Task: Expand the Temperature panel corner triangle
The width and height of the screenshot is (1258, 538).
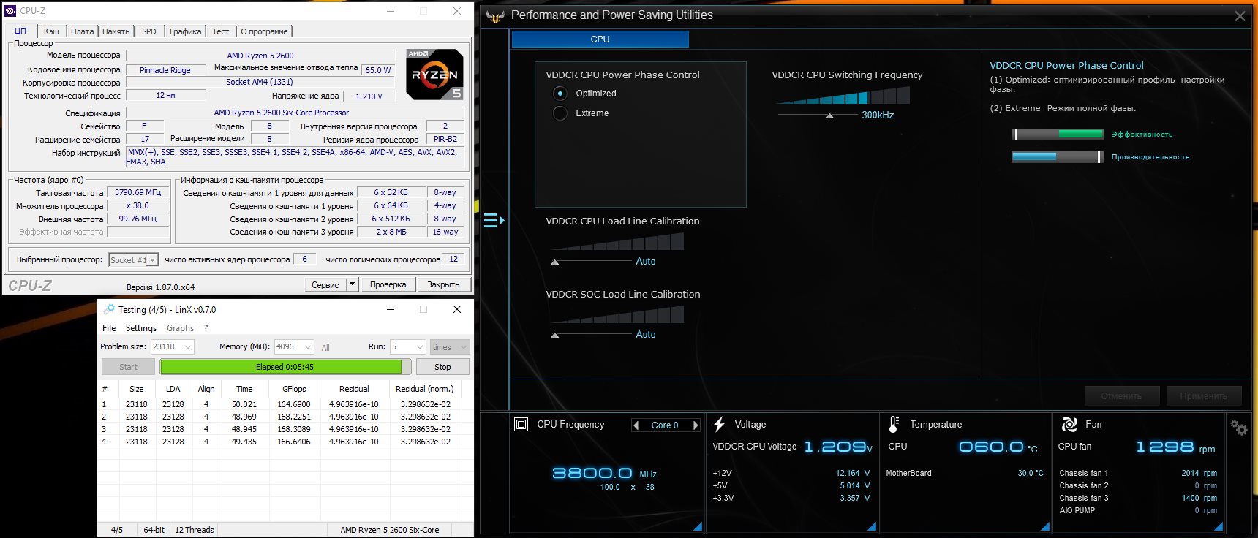Action: [x=1045, y=526]
